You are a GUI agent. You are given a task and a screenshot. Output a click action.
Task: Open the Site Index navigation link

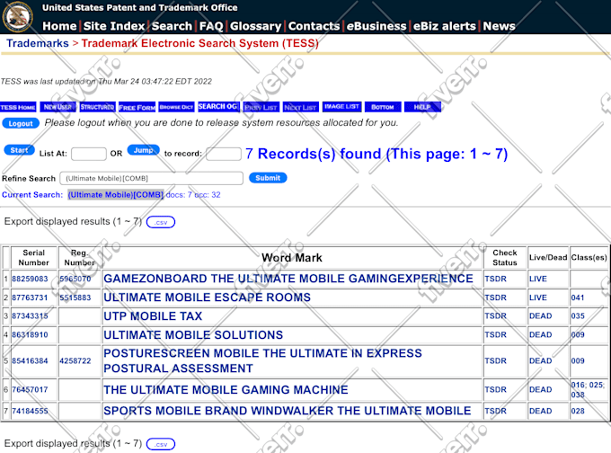(114, 26)
